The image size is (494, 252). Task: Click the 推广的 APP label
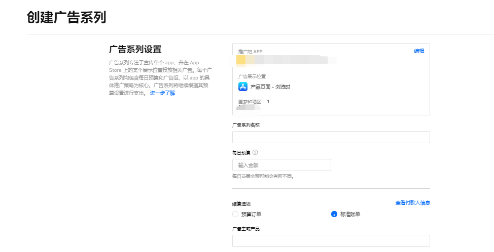point(250,52)
